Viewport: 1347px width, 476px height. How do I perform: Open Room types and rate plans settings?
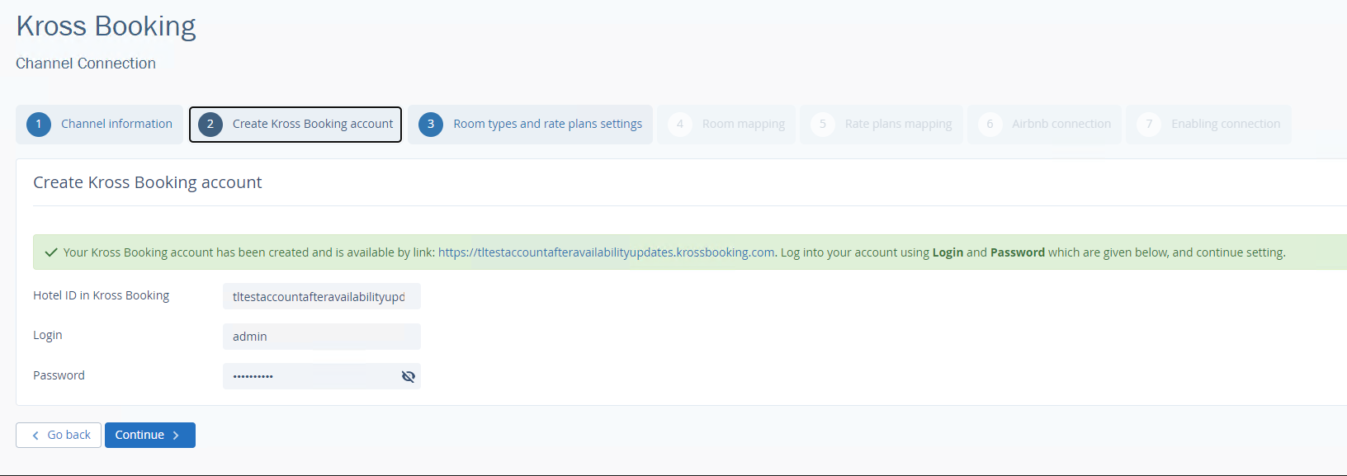530,125
